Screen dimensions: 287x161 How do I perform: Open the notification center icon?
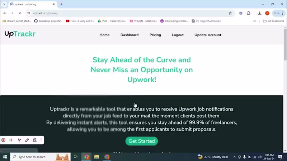(281, 157)
